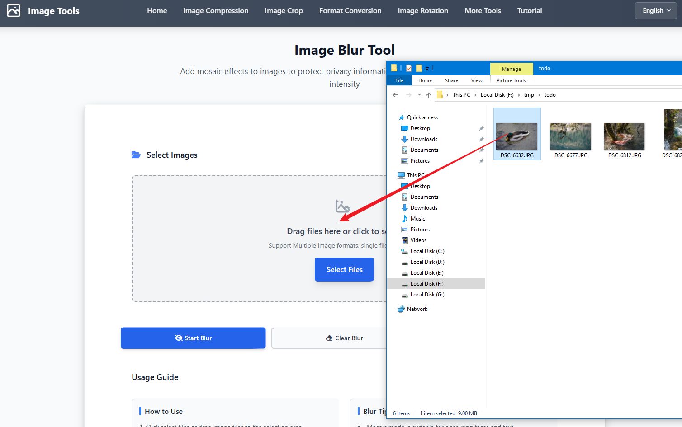Screen dimensions: 682x427
Task: Expand the chevron after This PC in address bar
Action: (475, 95)
